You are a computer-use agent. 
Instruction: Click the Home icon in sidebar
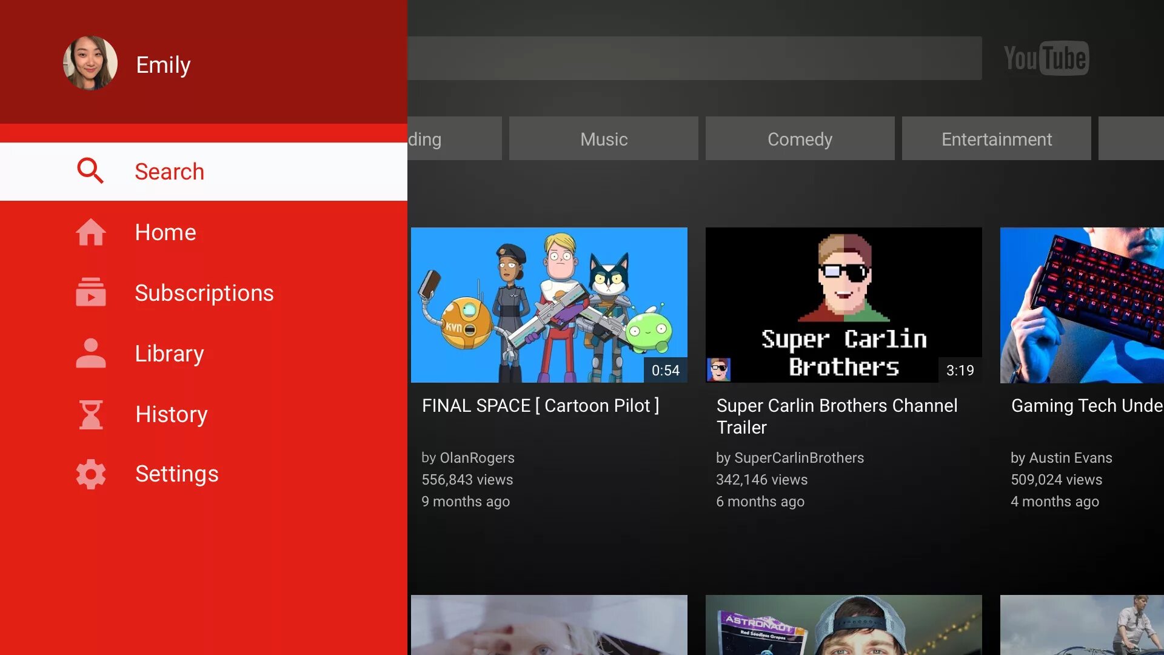[90, 232]
